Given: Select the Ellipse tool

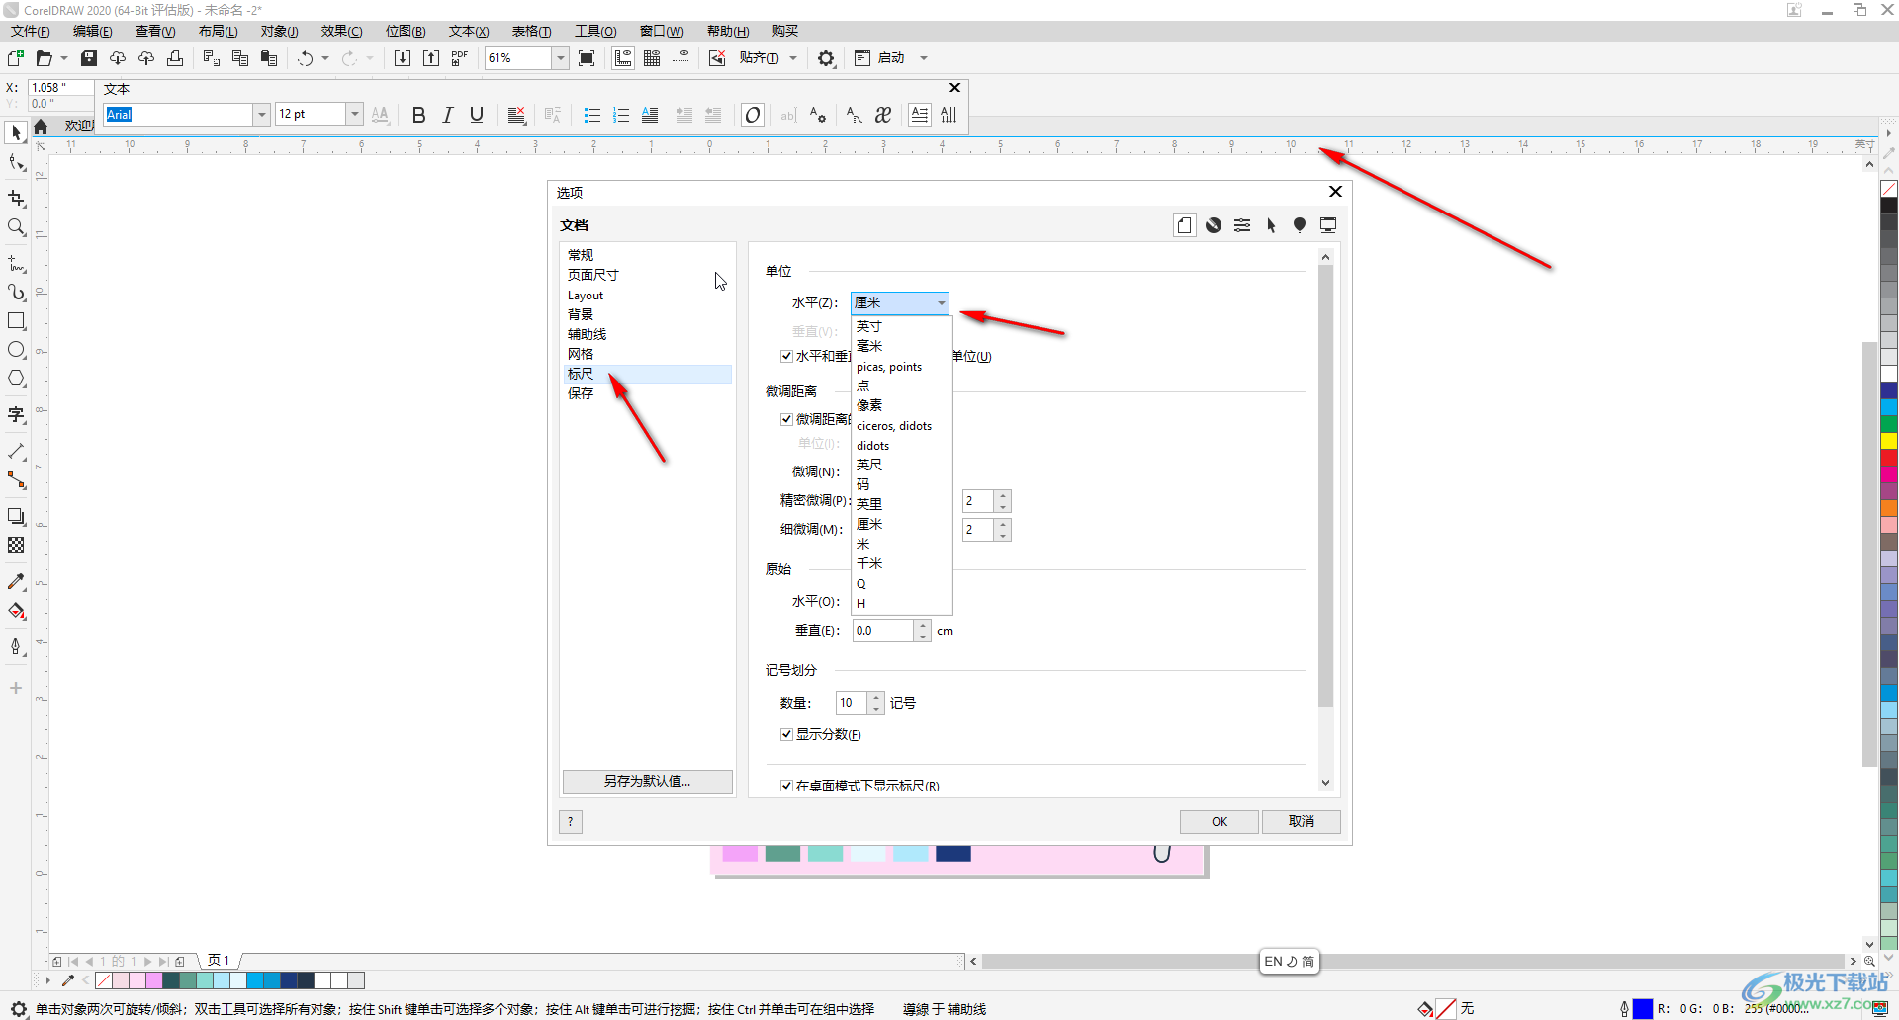Looking at the screenshot, I should (16, 350).
